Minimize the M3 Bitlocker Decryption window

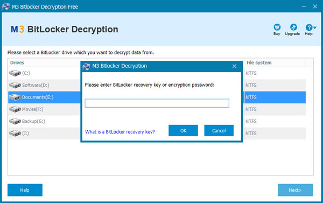[x=304, y=6]
